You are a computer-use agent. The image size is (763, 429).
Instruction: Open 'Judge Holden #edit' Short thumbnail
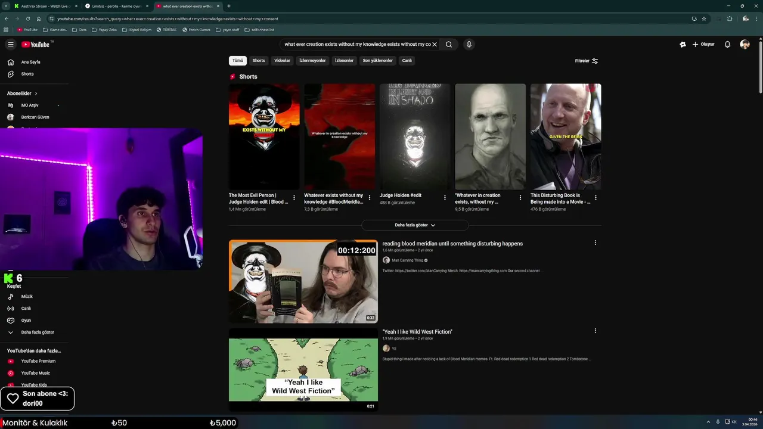click(415, 136)
